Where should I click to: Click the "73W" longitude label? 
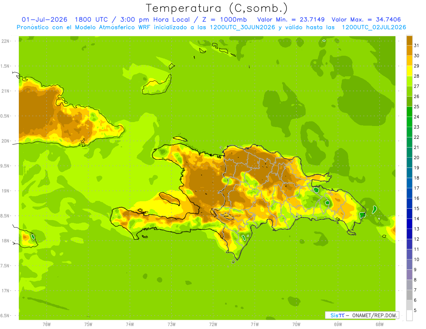click(171, 324)
